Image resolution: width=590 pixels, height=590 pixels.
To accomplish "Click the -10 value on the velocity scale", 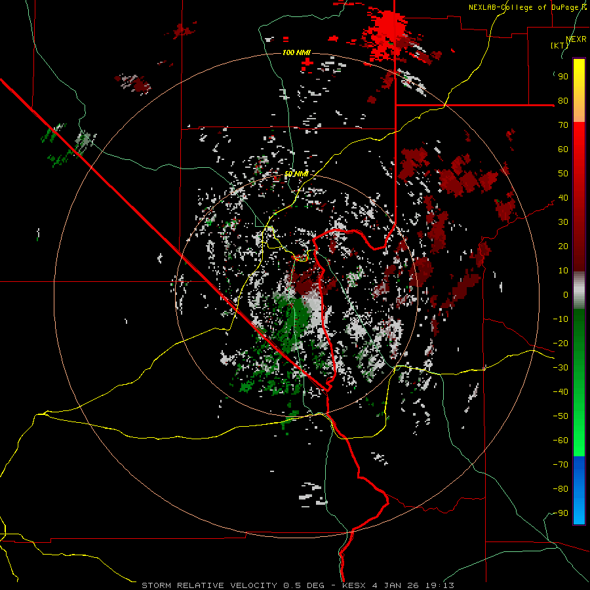I will (x=560, y=319).
